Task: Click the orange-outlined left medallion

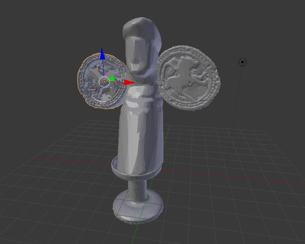Action: click(x=90, y=89)
